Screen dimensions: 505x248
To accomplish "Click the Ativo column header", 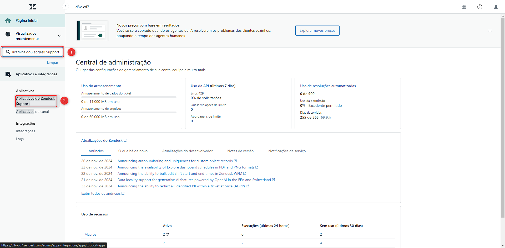I will coord(167,226).
